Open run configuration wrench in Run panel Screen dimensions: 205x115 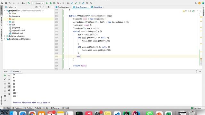pyautogui.click(x=5, y=79)
